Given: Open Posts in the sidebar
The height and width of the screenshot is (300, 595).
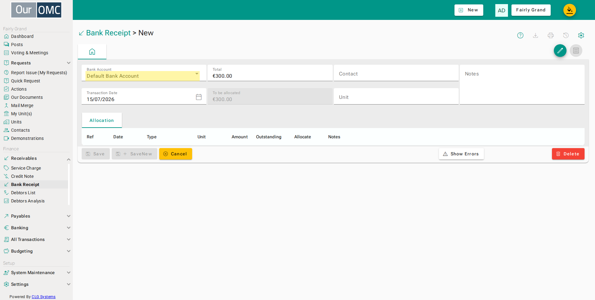Looking at the screenshot, I should pos(17,45).
